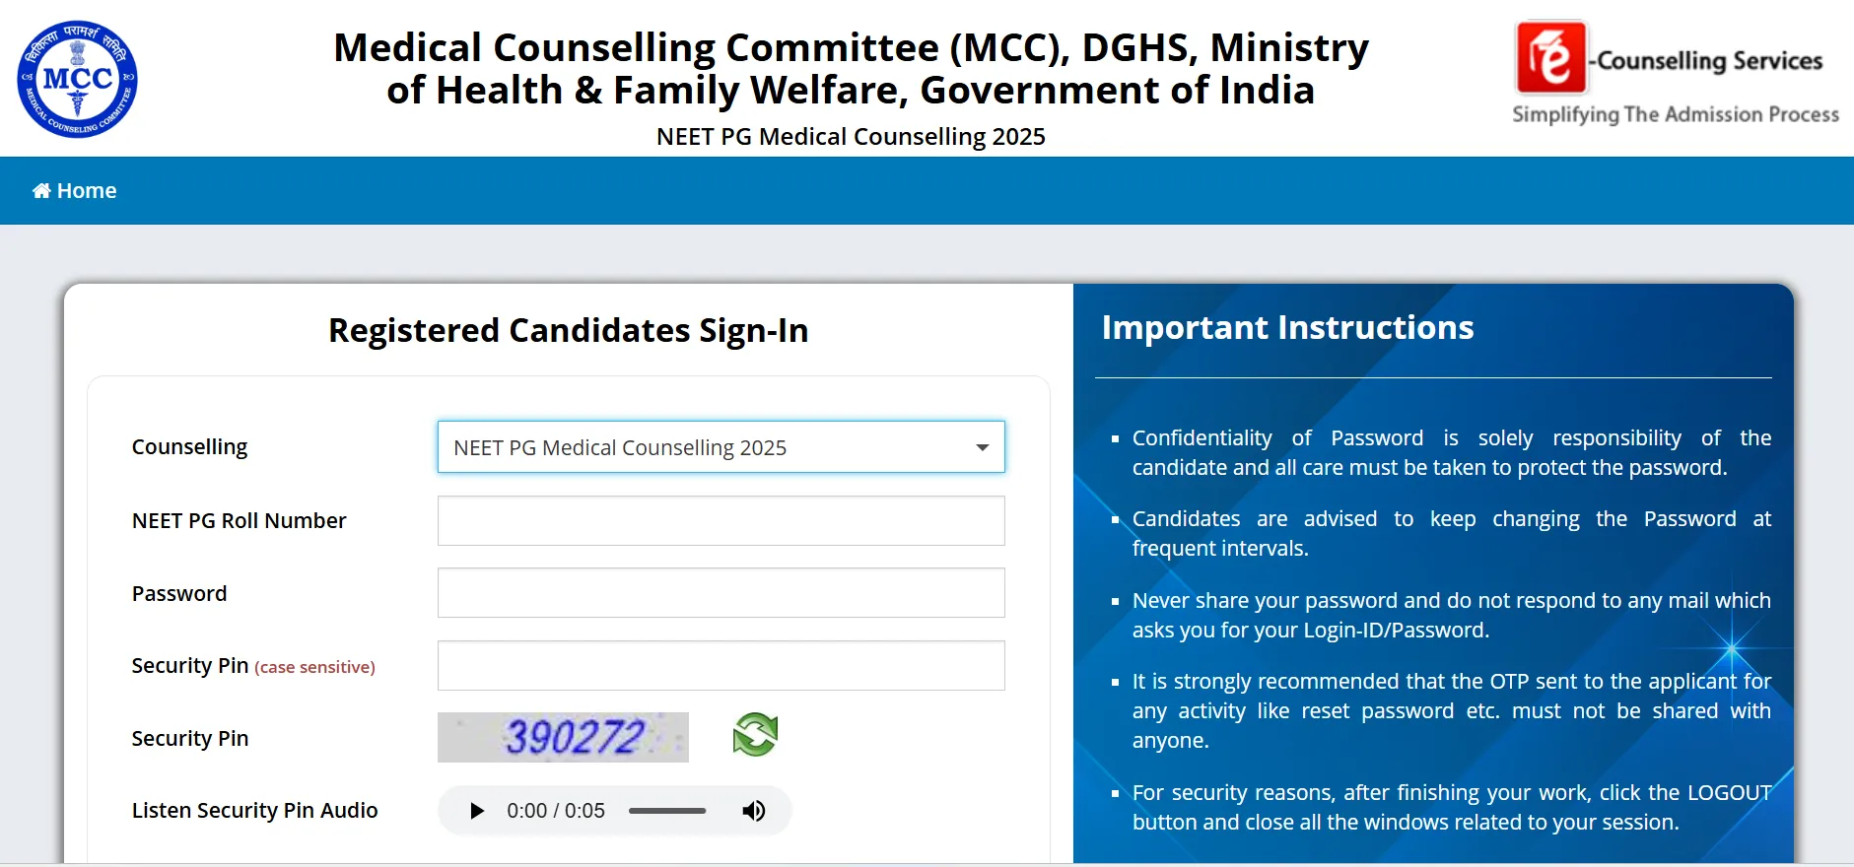Image resolution: width=1854 pixels, height=867 pixels.
Task: Click the Simplifying The Admission Process tagline
Action: [1676, 114]
